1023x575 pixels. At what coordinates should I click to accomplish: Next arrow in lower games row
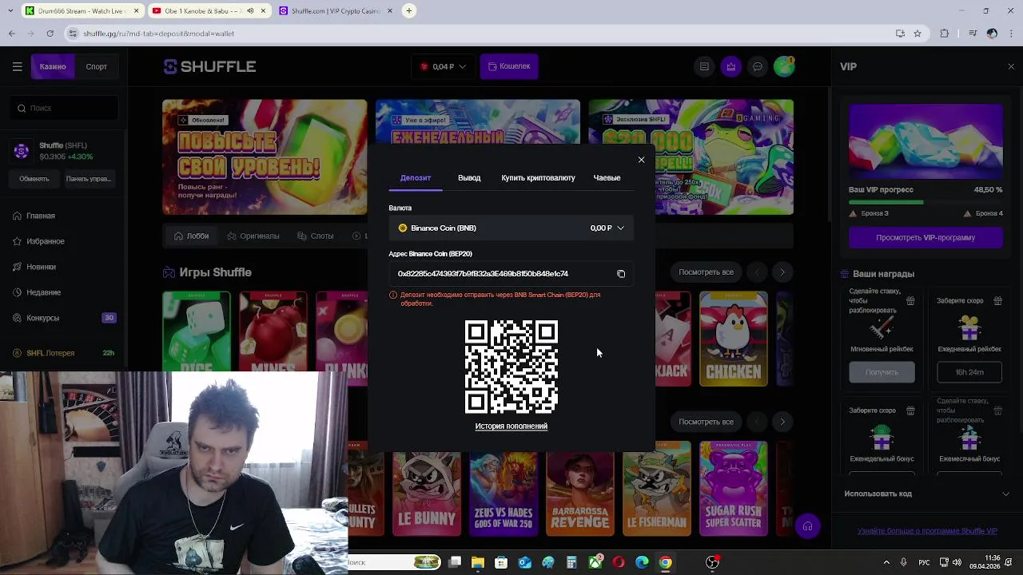[x=782, y=422]
